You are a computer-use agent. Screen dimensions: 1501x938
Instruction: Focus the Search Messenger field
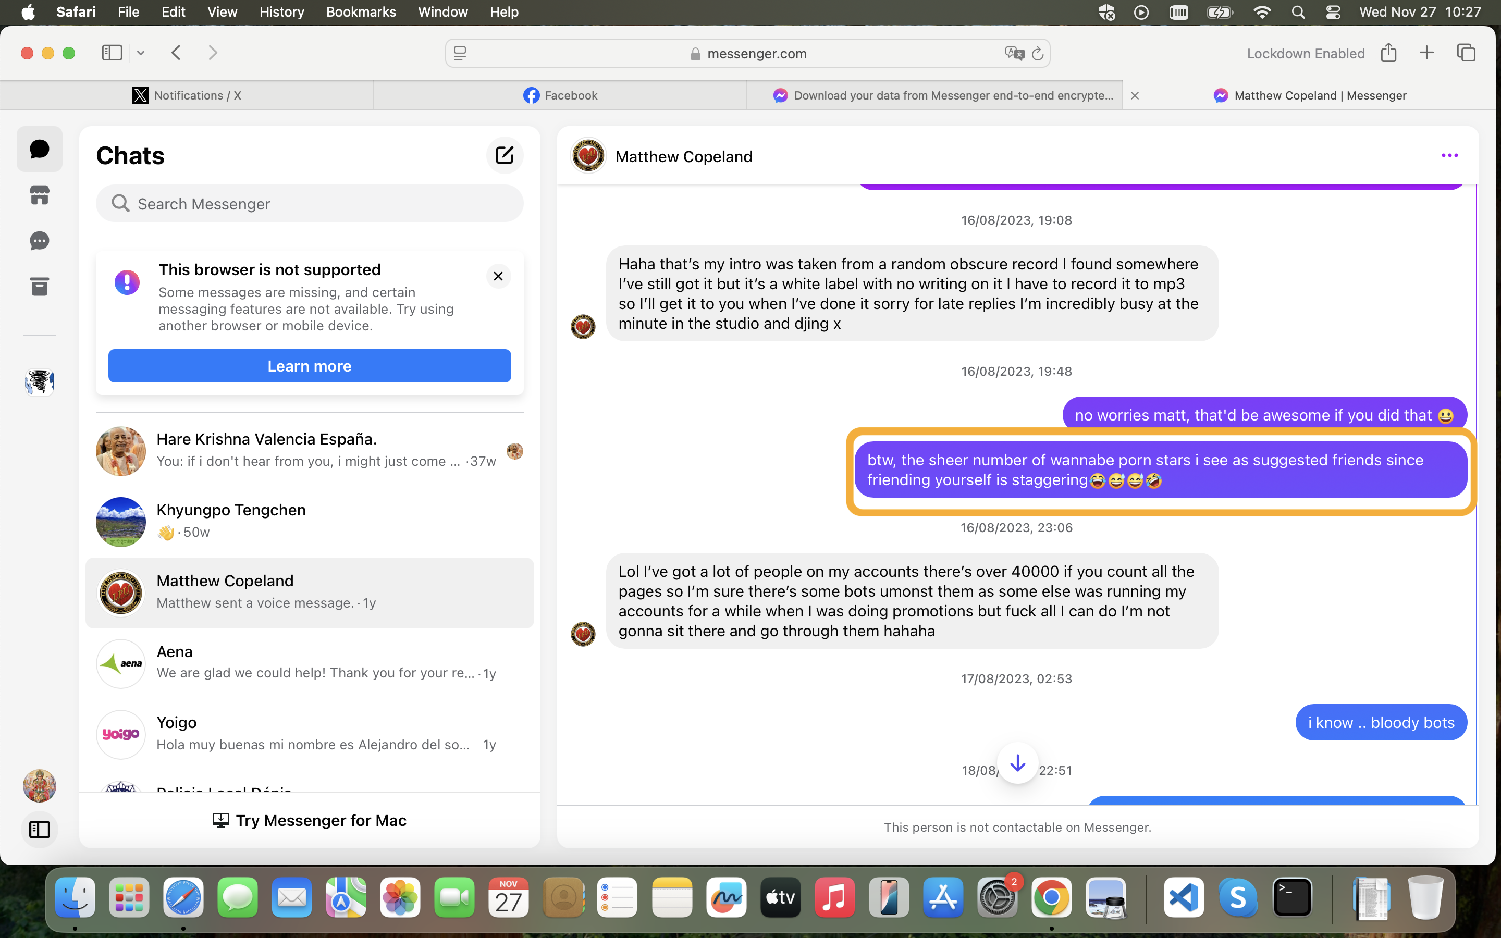(x=310, y=203)
